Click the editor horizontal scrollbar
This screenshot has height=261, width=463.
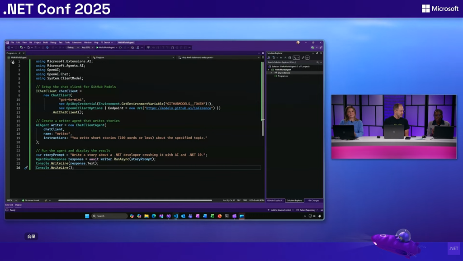coord(135,200)
